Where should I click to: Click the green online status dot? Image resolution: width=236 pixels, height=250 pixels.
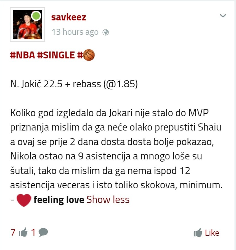36,16
